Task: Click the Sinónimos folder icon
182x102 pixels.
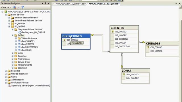Action: [x=16, y=56]
